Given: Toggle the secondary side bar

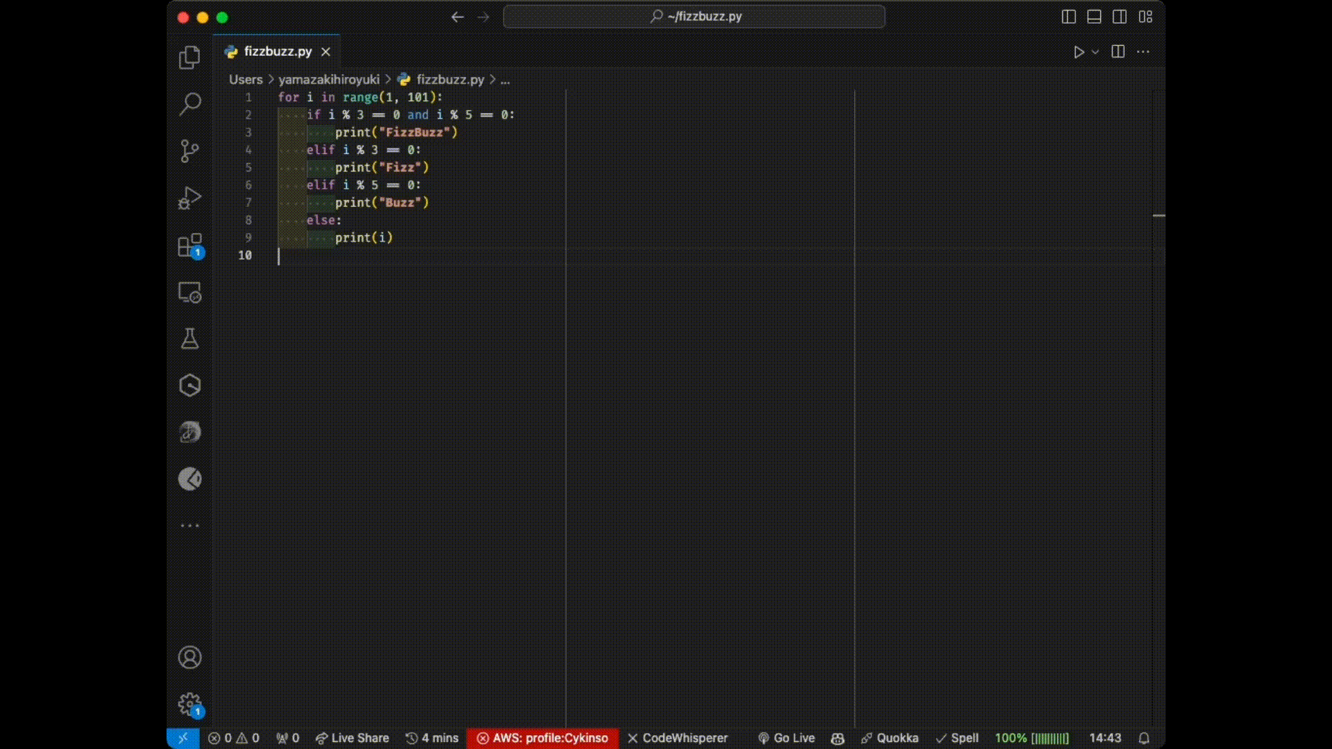Looking at the screenshot, I should click(x=1120, y=17).
